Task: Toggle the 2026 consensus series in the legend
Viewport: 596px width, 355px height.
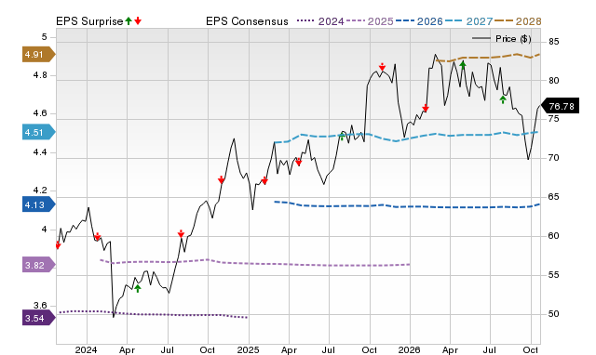Action: [x=419, y=21]
